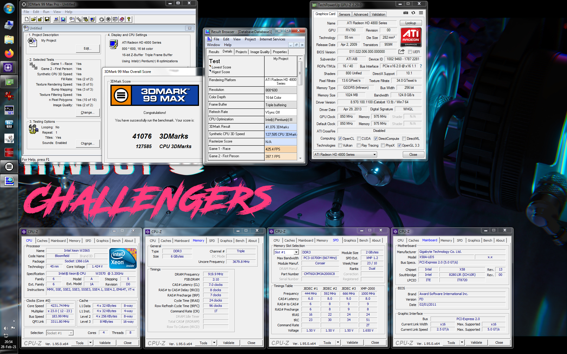Toggle the DirectML checkbox
Screen dimensions: 567x354
click(x=404, y=139)
